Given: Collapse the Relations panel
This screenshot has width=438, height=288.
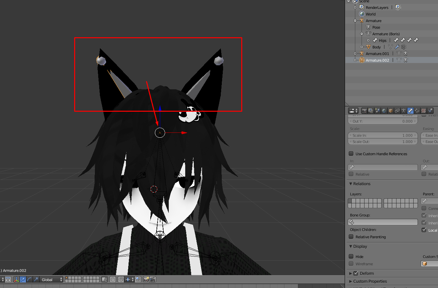Looking at the screenshot, I should coord(362,184).
